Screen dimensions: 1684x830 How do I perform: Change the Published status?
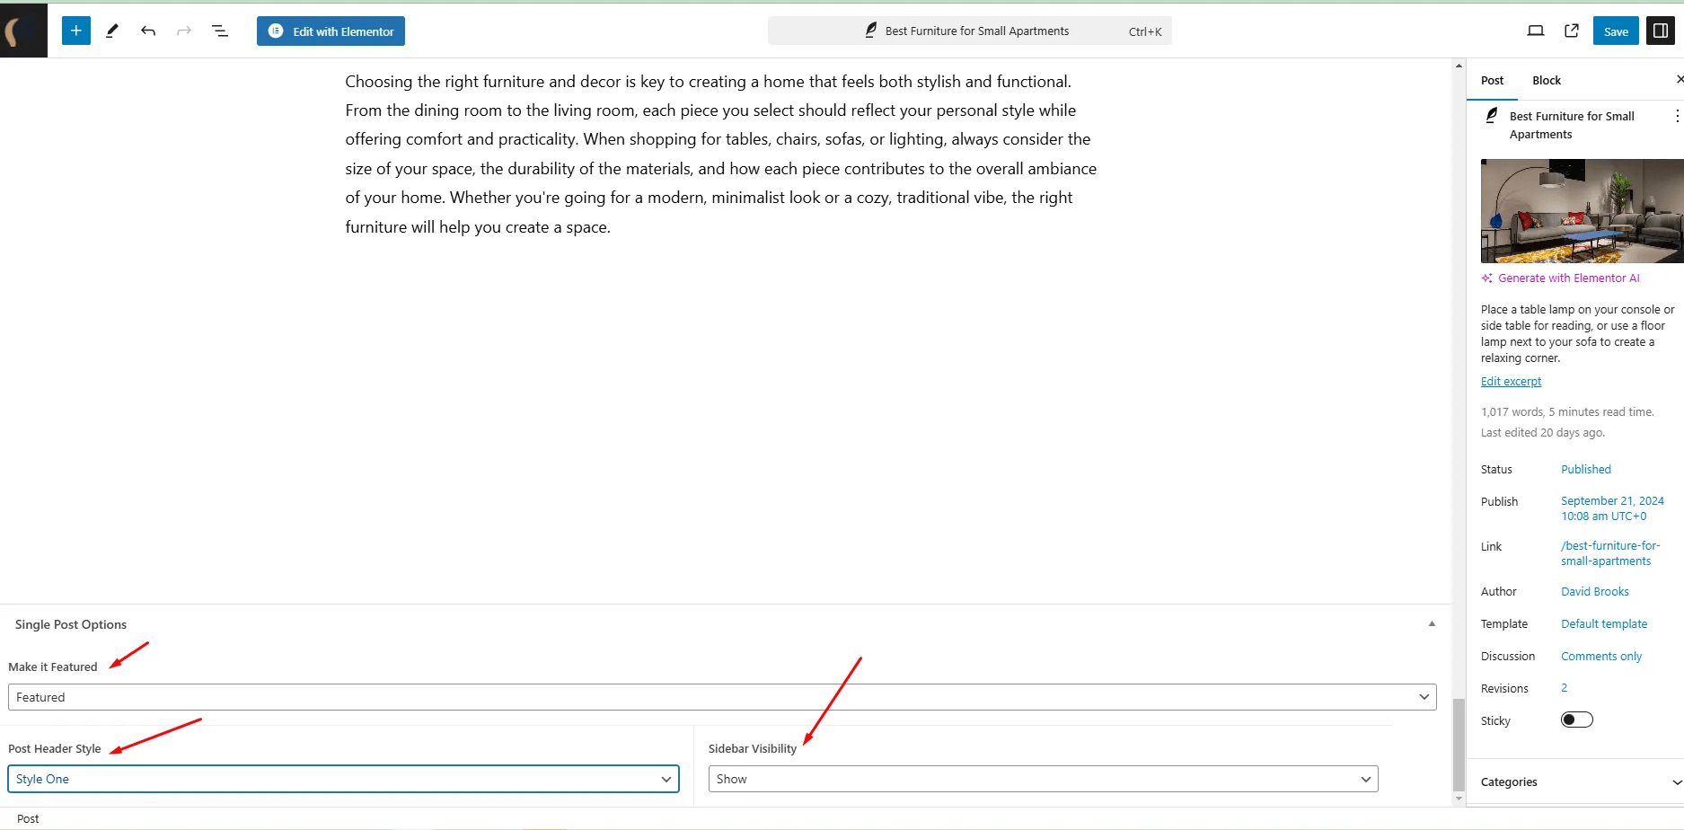1585,470
